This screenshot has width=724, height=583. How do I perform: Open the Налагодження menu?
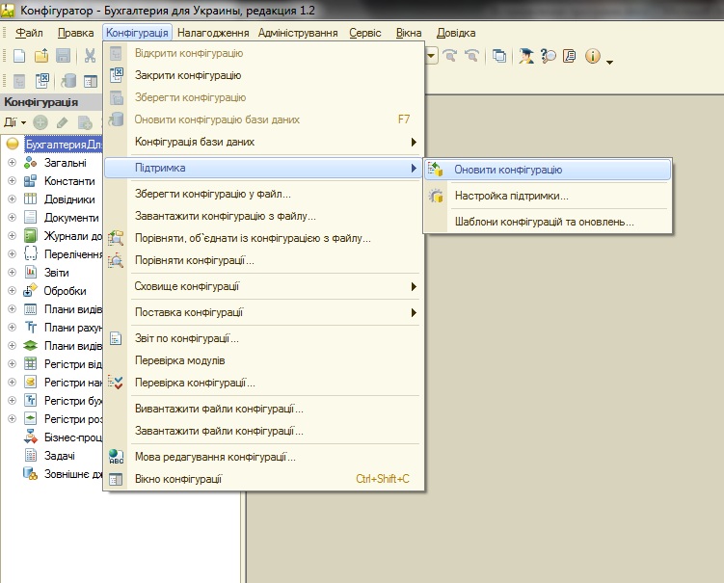pyautogui.click(x=213, y=33)
